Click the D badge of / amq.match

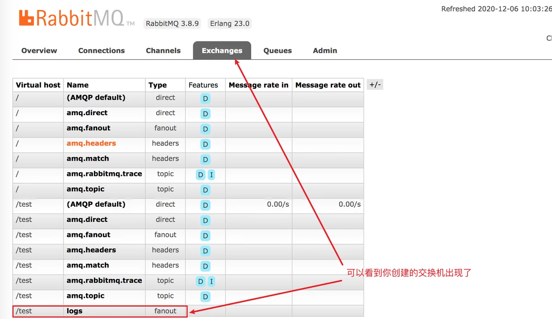point(205,159)
